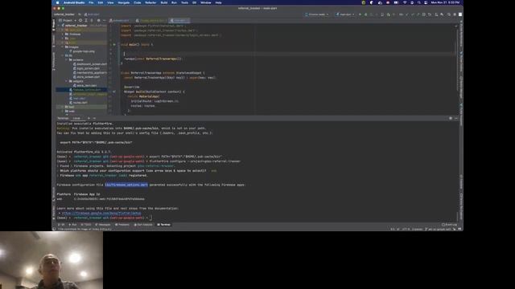Viewport: 515px width, 289px height.
Task: Open Search Everywhere magnifier in the toolbar
Action: pos(449,14)
